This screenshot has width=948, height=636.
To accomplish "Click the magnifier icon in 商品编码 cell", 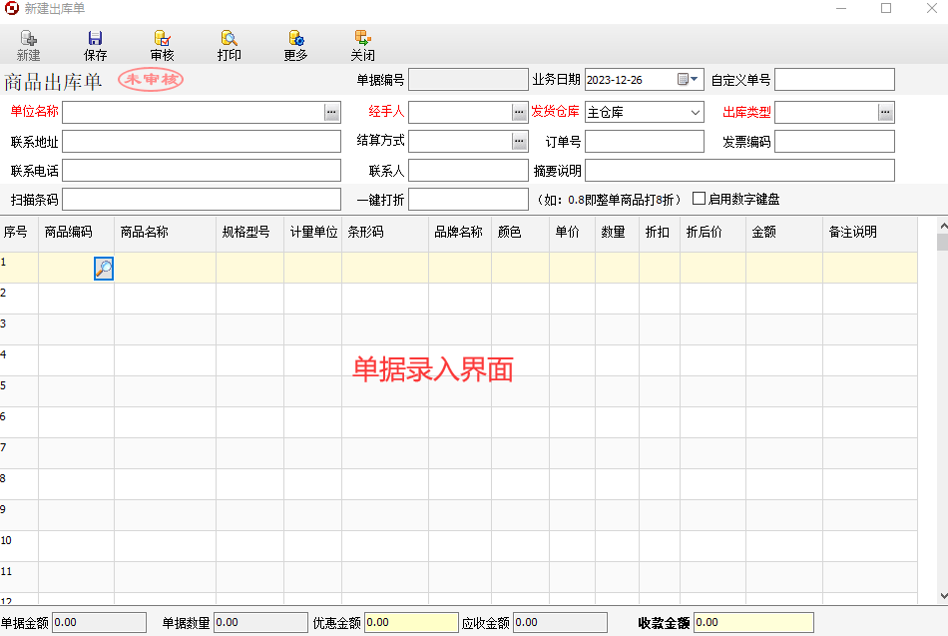I will [x=104, y=268].
